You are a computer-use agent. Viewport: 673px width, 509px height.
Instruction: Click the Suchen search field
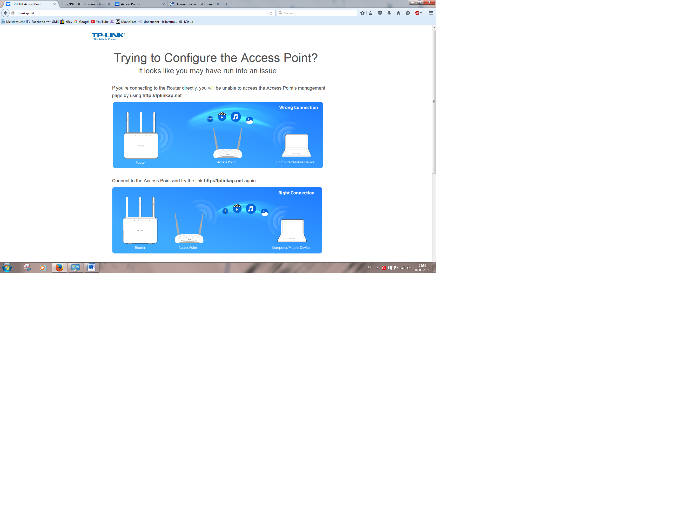click(318, 13)
